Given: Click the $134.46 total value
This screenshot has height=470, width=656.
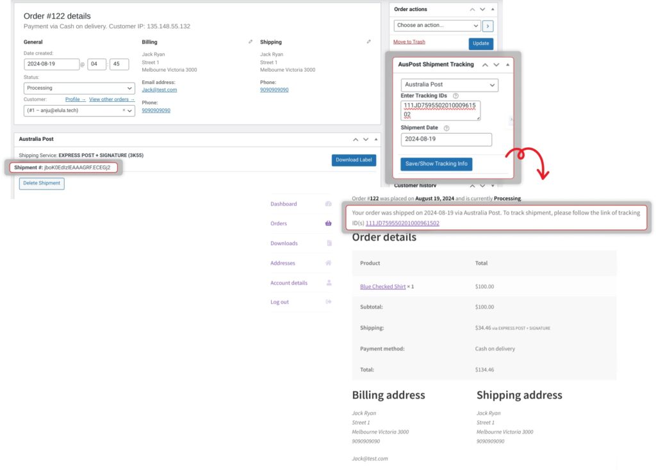Looking at the screenshot, I should [x=484, y=370].
